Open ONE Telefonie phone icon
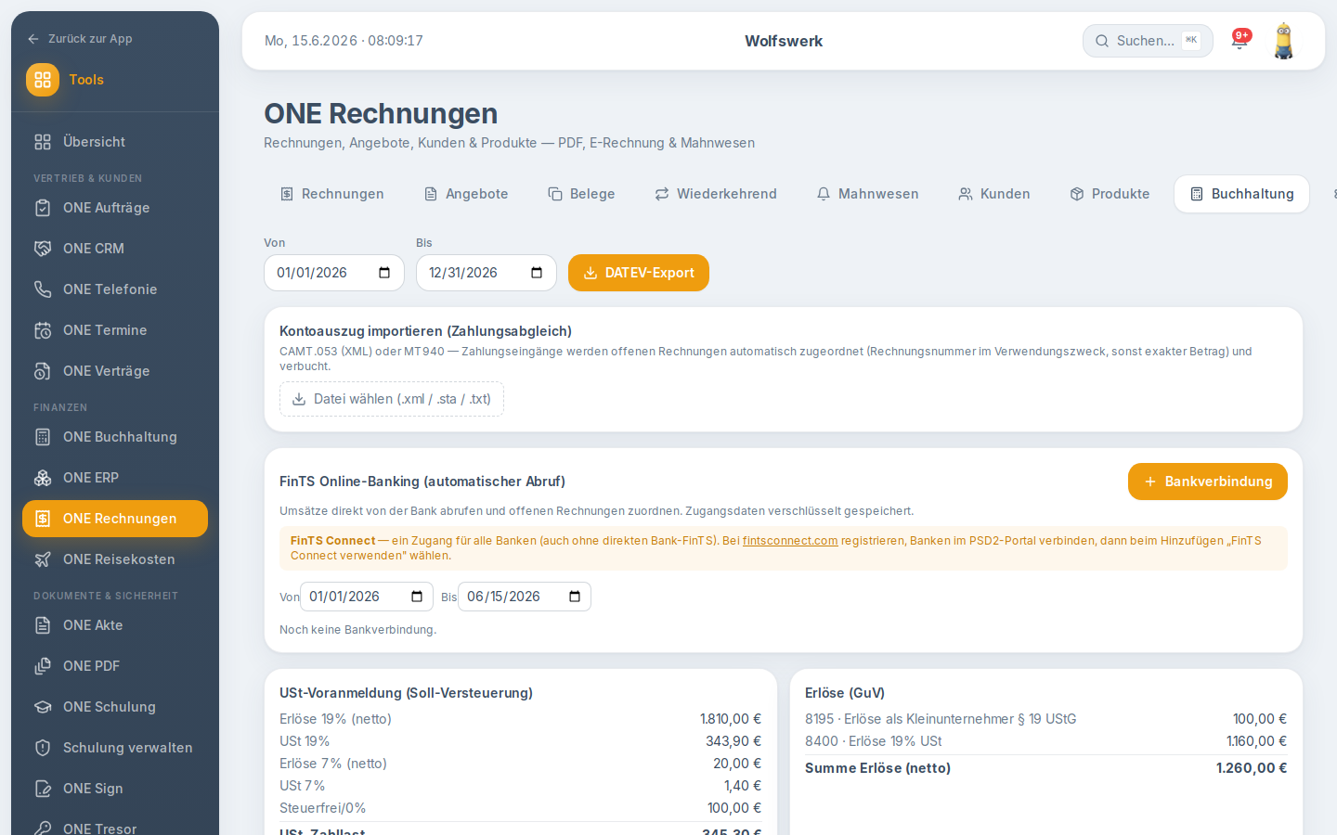The height and width of the screenshot is (835, 1337). pyautogui.click(x=43, y=289)
